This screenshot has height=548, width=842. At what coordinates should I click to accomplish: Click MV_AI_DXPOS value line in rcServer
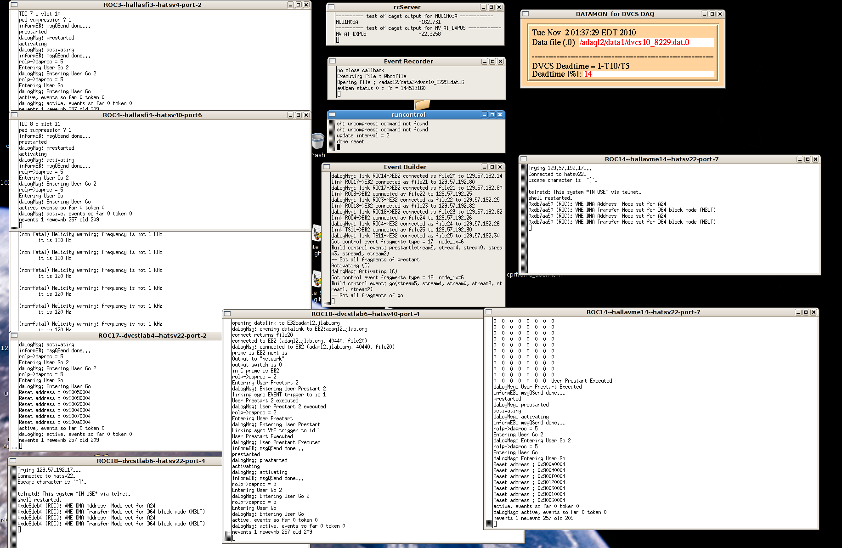(388, 34)
